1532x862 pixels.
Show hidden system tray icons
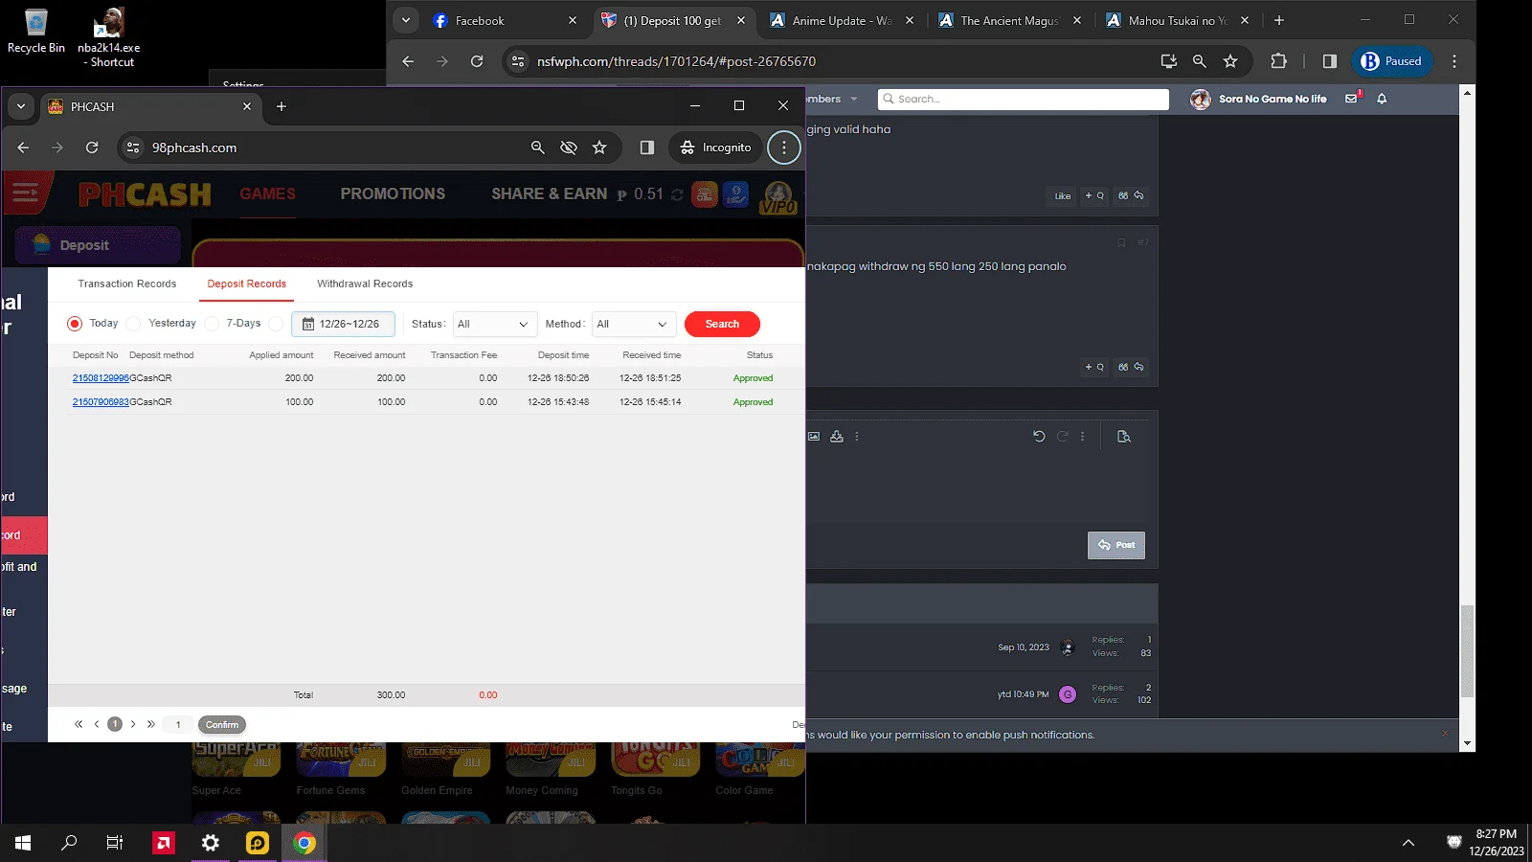1408,843
